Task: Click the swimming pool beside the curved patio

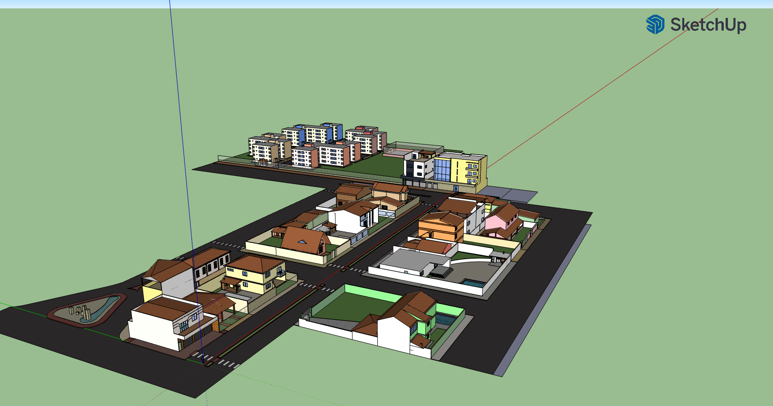Action: tap(473, 283)
